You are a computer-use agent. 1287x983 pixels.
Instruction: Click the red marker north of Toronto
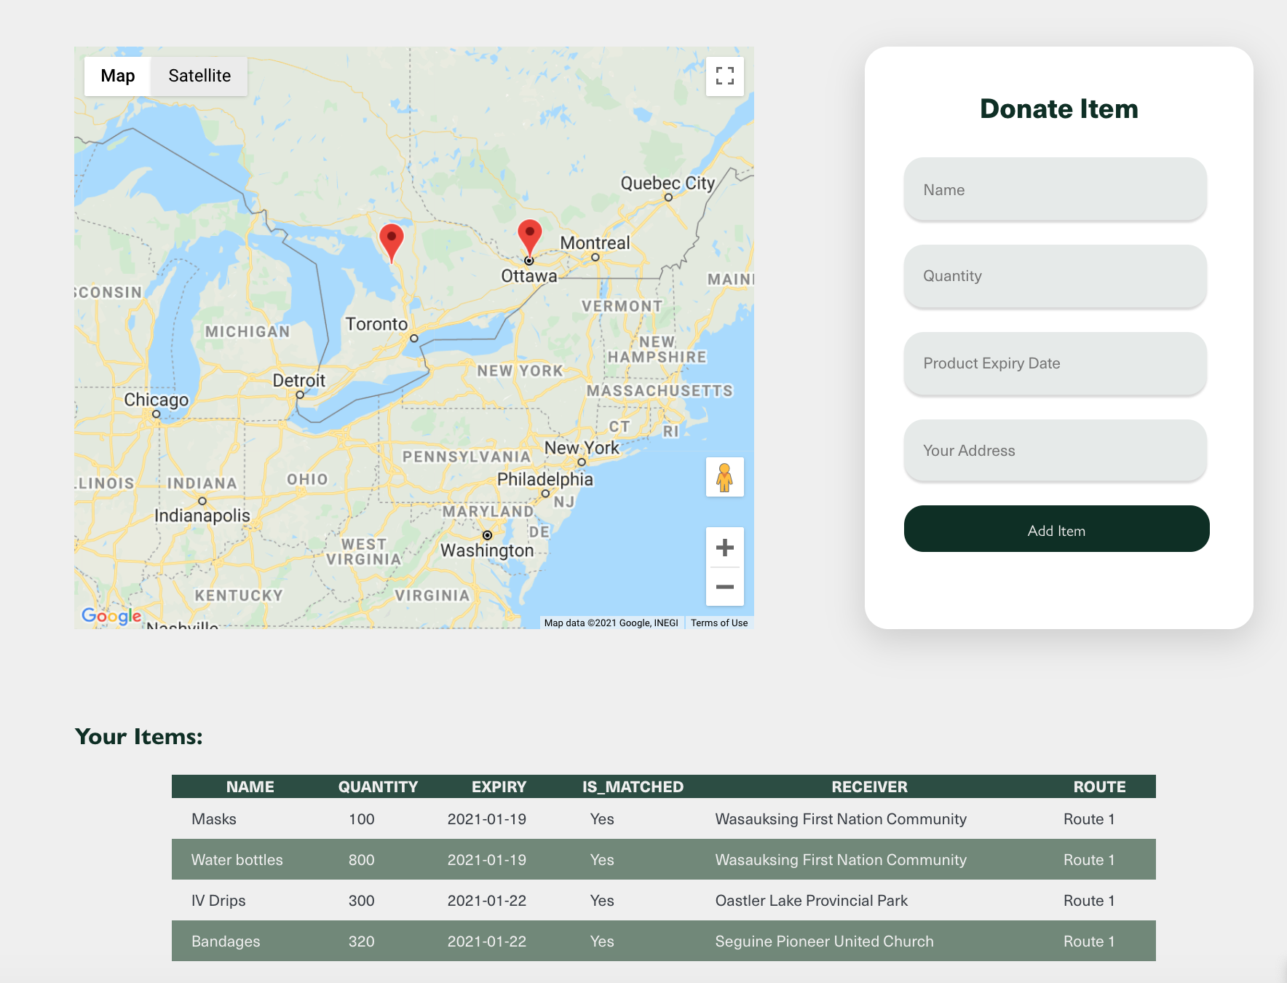pyautogui.click(x=392, y=242)
